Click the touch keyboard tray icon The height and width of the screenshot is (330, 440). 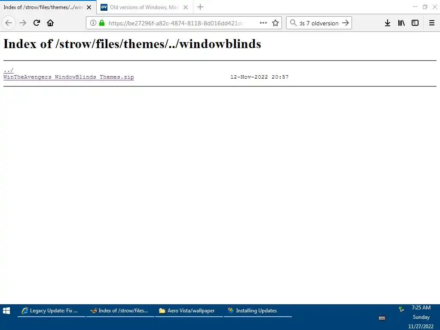[382, 318]
